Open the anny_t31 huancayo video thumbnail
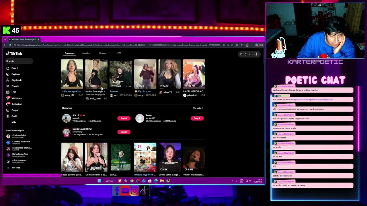Viewport: 367px width, 206px height. [72, 74]
